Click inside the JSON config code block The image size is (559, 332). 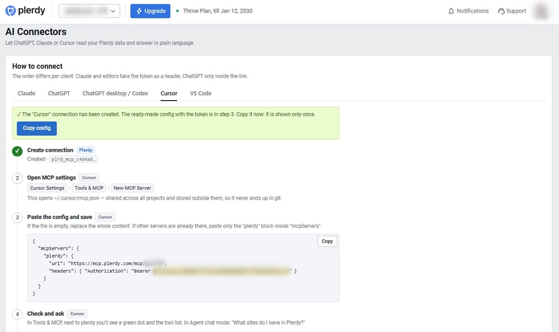click(184, 268)
